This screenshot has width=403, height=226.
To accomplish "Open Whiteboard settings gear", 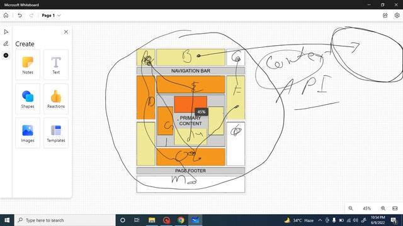I will tap(397, 15).
